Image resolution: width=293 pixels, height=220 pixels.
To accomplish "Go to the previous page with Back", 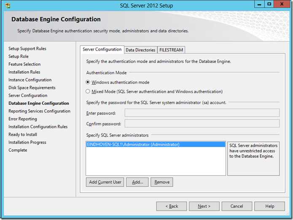I will (172, 206).
